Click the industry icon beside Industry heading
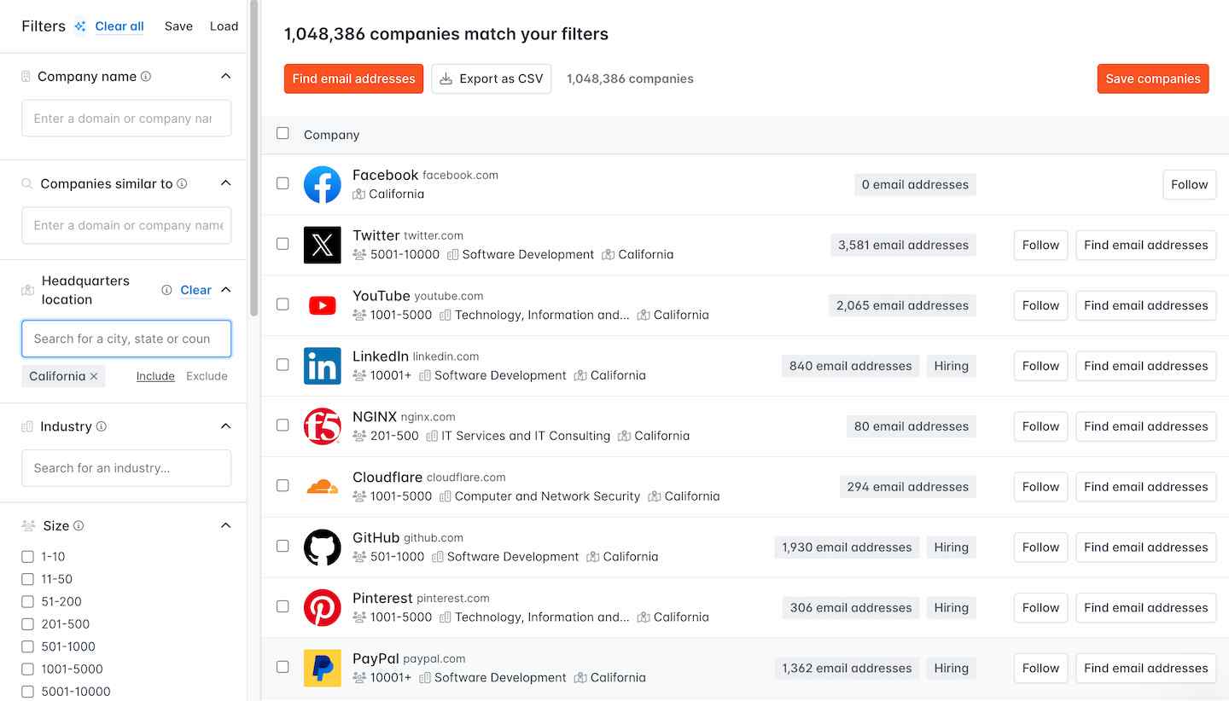 click(27, 426)
